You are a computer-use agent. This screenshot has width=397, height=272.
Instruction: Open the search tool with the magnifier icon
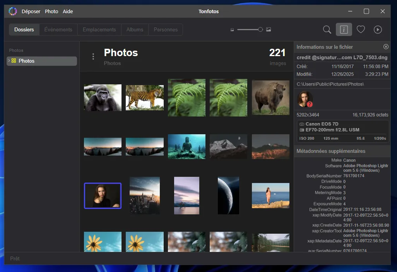point(327,29)
